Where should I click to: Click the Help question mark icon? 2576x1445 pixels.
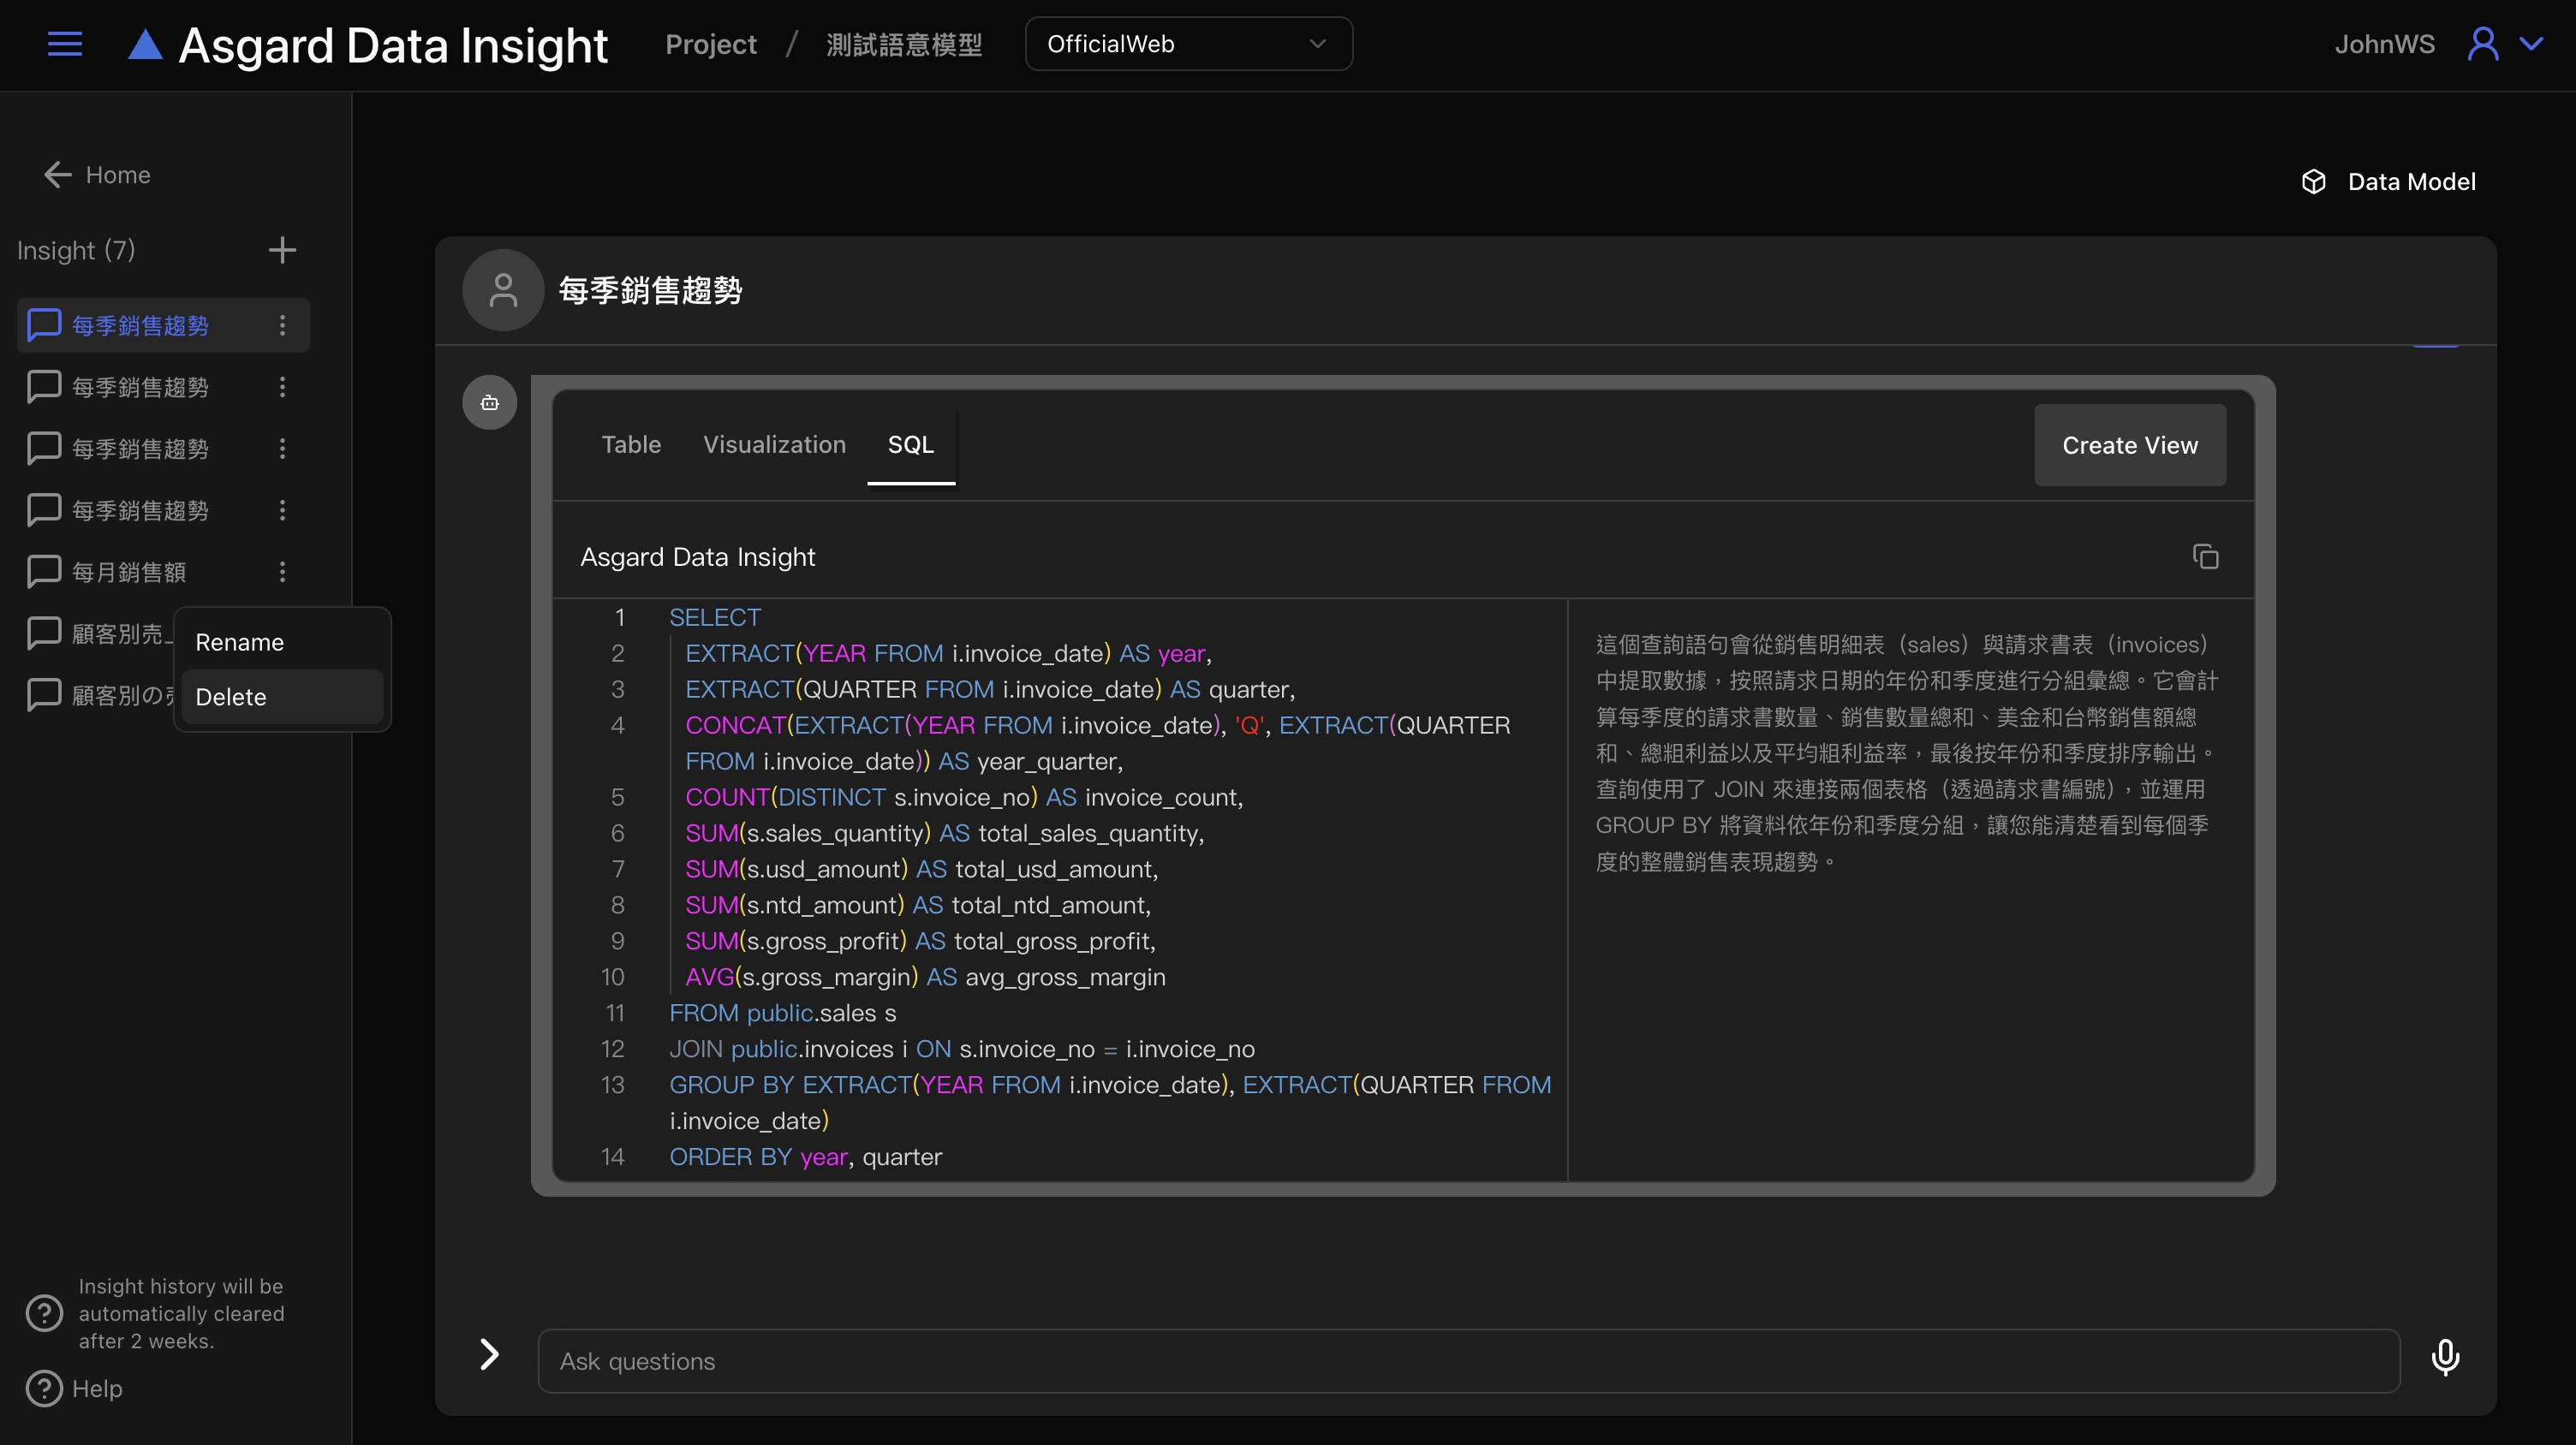click(x=44, y=1388)
